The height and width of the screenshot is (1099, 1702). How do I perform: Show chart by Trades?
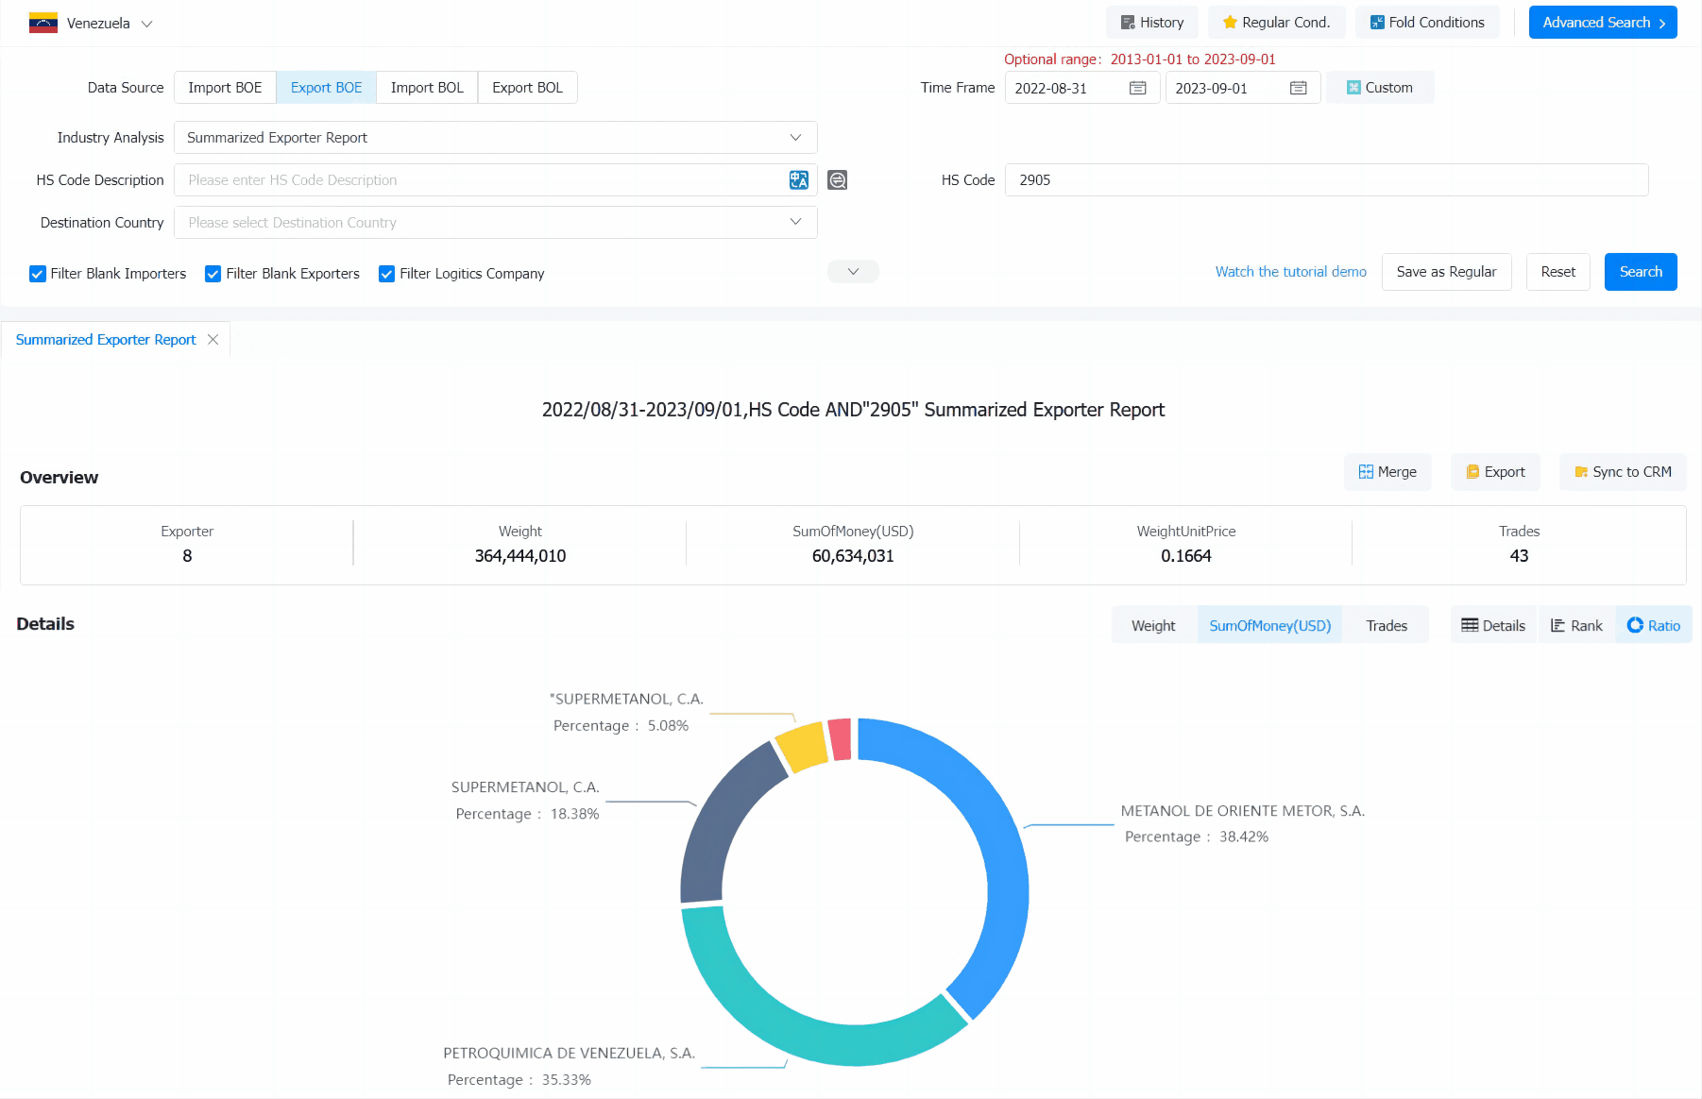coord(1386,626)
